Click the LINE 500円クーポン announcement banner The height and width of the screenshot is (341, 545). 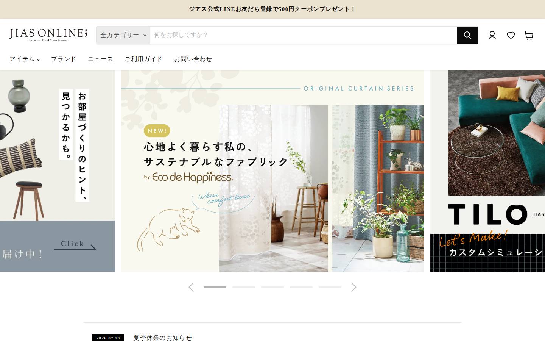(x=272, y=9)
